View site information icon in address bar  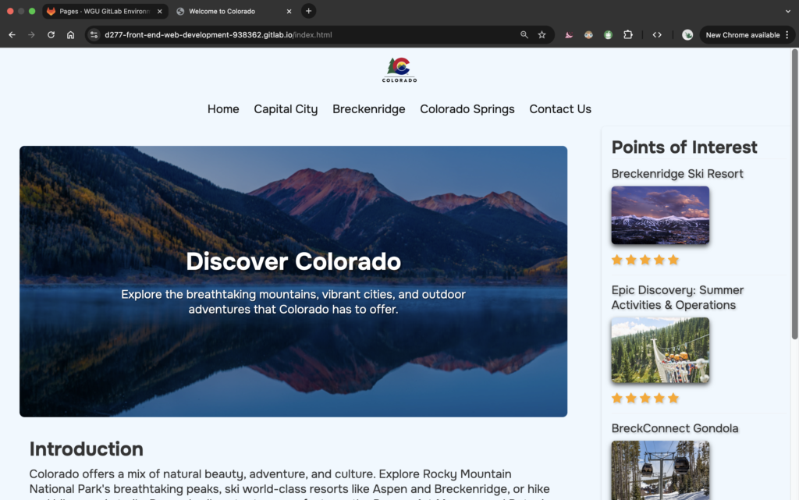tap(94, 35)
